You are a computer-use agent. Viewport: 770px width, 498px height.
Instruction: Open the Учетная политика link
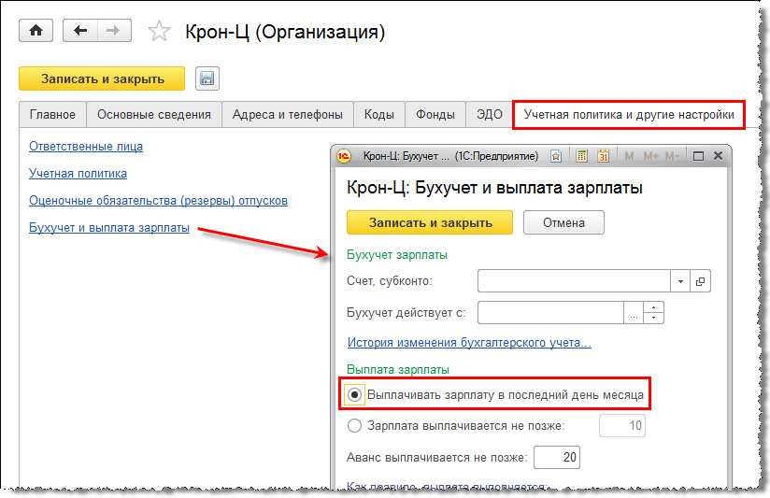78,173
